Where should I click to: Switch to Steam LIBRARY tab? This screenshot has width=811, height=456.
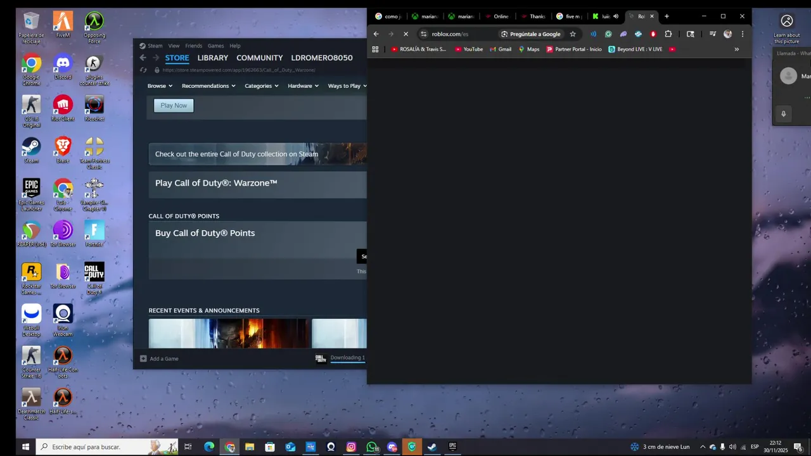point(212,58)
